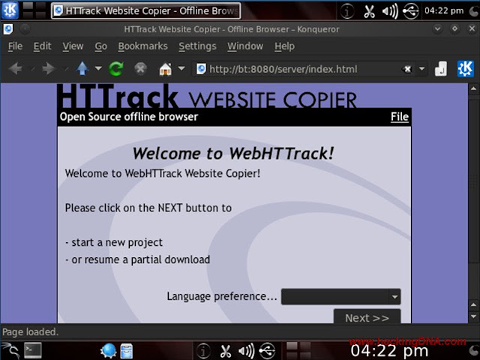Viewport: 480px width, 360px height.
Task: Click the speaker volume icon in bottom panel
Action: tap(247, 351)
